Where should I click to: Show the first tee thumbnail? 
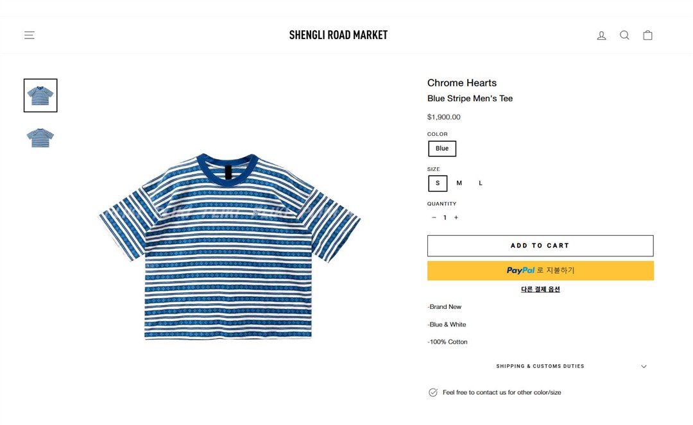tap(40, 96)
